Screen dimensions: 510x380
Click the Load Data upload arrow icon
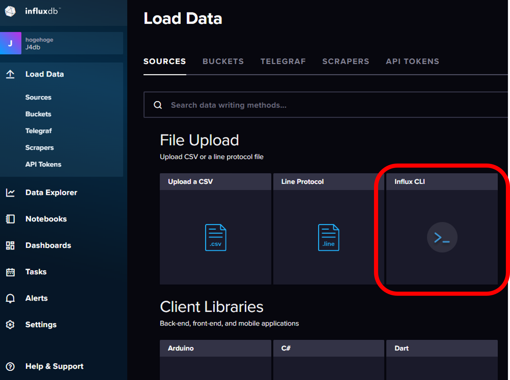coord(10,74)
